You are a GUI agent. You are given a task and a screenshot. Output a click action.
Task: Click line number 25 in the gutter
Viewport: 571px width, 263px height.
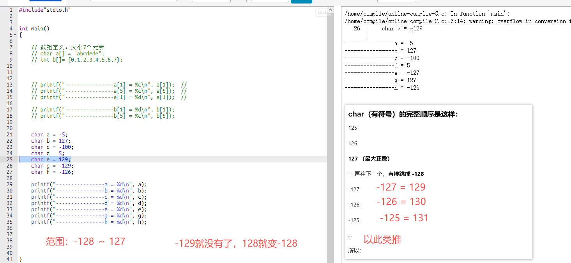10,159
